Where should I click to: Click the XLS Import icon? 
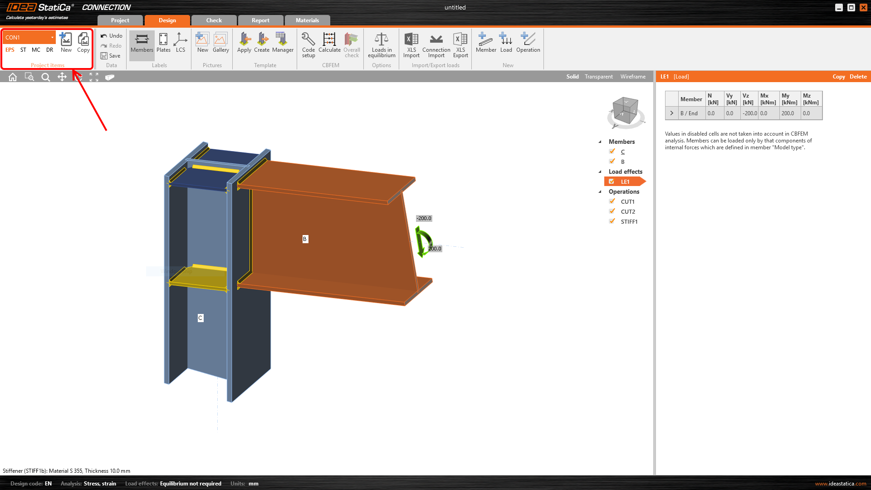(411, 39)
